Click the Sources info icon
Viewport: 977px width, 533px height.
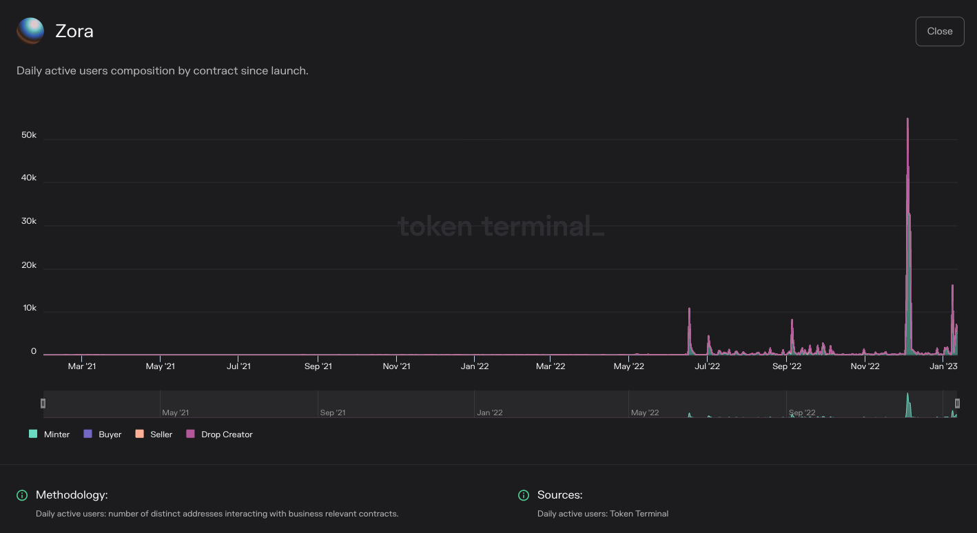click(524, 495)
